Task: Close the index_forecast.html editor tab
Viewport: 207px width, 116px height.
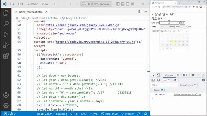Action: (47, 12)
